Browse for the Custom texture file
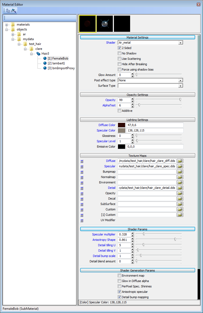This screenshot has height=313, width=203. tap(180, 209)
